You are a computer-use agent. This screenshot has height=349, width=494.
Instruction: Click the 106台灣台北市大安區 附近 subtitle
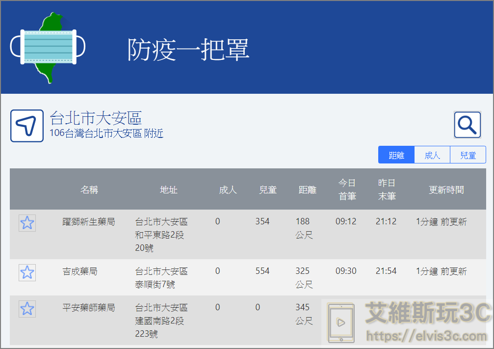(106, 133)
